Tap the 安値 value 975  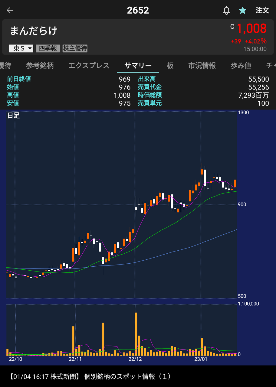click(x=125, y=103)
